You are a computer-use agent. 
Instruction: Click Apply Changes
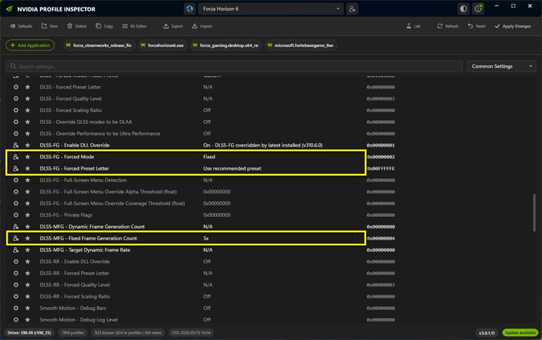(x=512, y=26)
